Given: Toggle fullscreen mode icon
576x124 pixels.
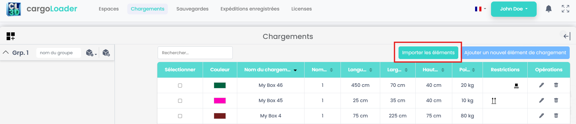Looking at the screenshot, I should (565, 9).
